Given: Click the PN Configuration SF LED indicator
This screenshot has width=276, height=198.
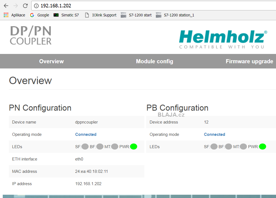Looking at the screenshot, I should click(85, 147).
